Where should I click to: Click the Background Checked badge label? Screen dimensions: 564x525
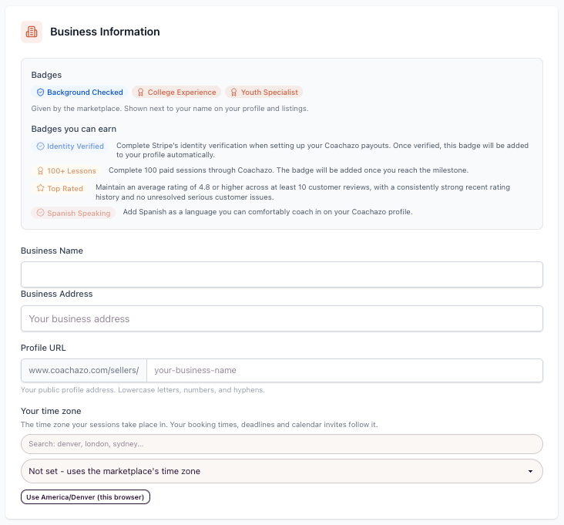pos(85,92)
